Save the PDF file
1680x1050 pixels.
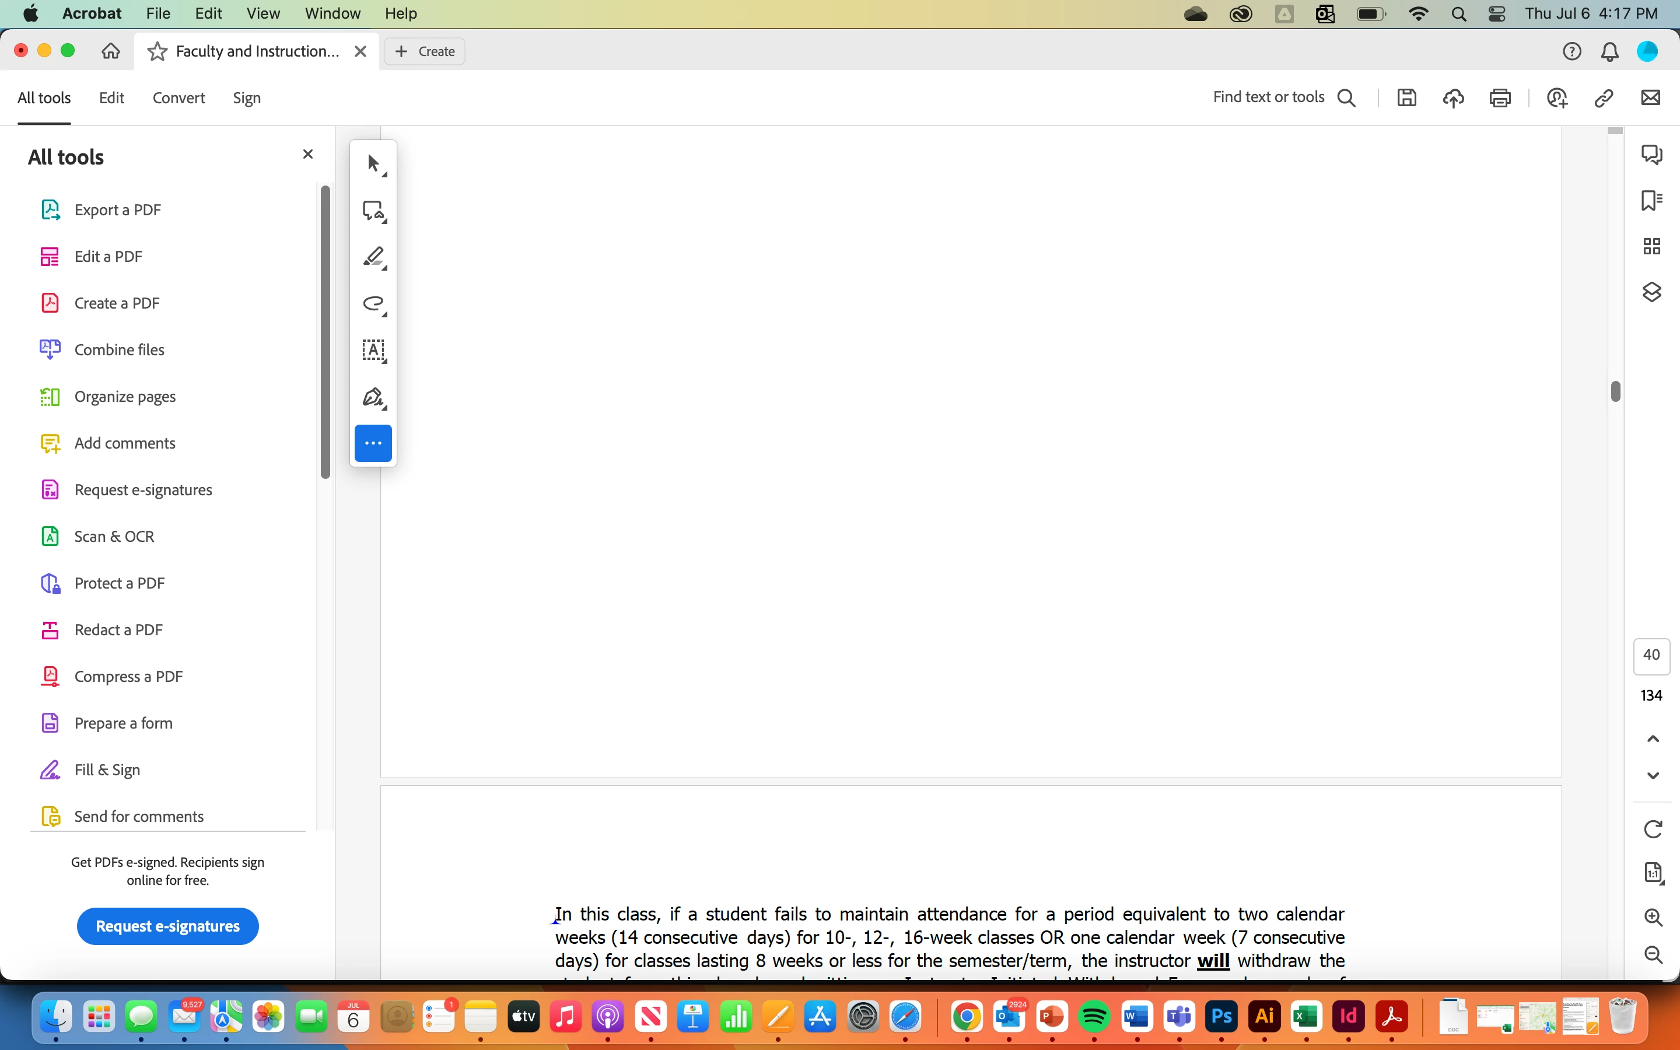point(1406,98)
